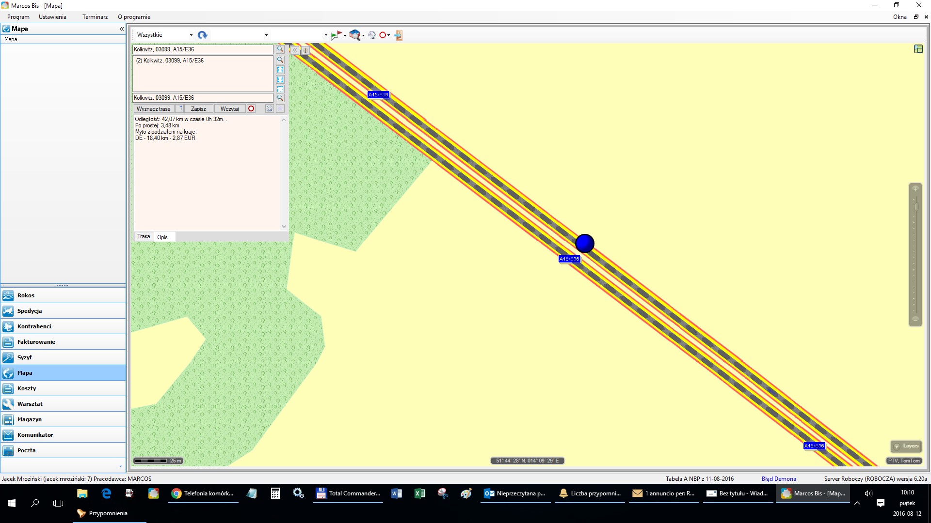Click the exit door icon in toolbar
The height and width of the screenshot is (523, 931).
[x=399, y=35]
